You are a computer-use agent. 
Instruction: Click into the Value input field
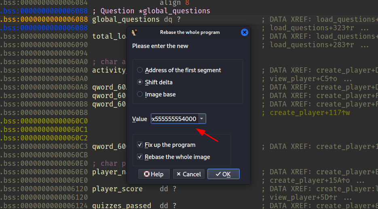[174, 119]
